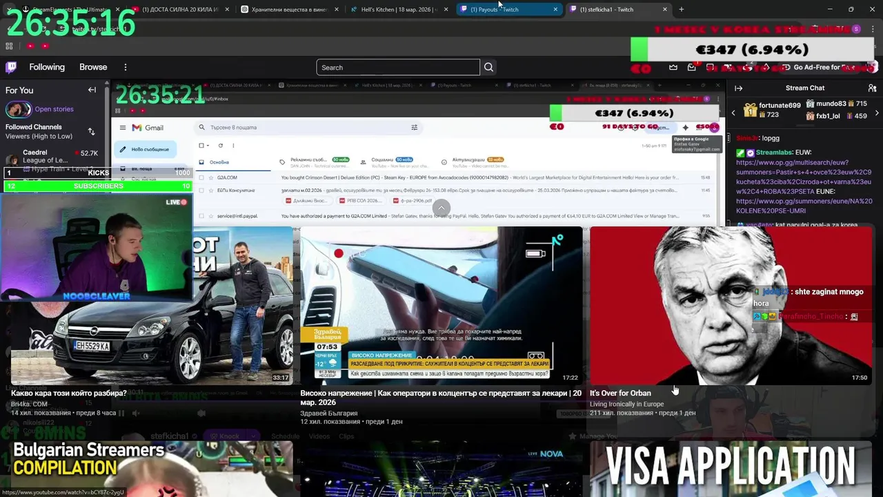The width and height of the screenshot is (883, 497).
Task: Click Open stories in sidebar
Action: click(54, 109)
